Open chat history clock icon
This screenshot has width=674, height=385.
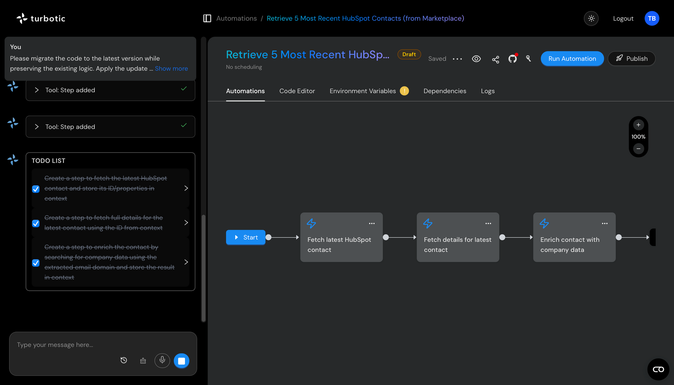[124, 360]
